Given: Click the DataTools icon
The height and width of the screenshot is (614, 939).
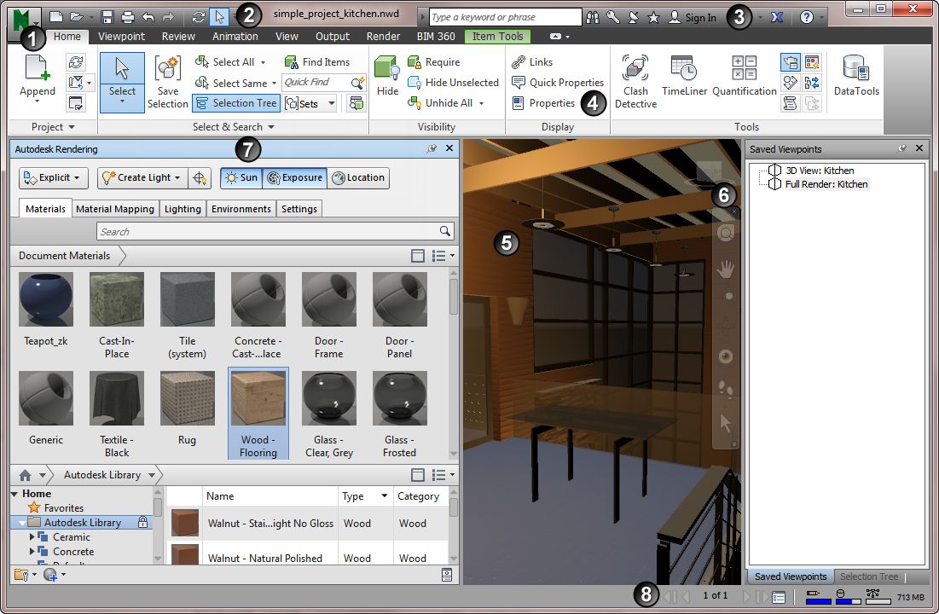Looking at the screenshot, I should click(856, 77).
